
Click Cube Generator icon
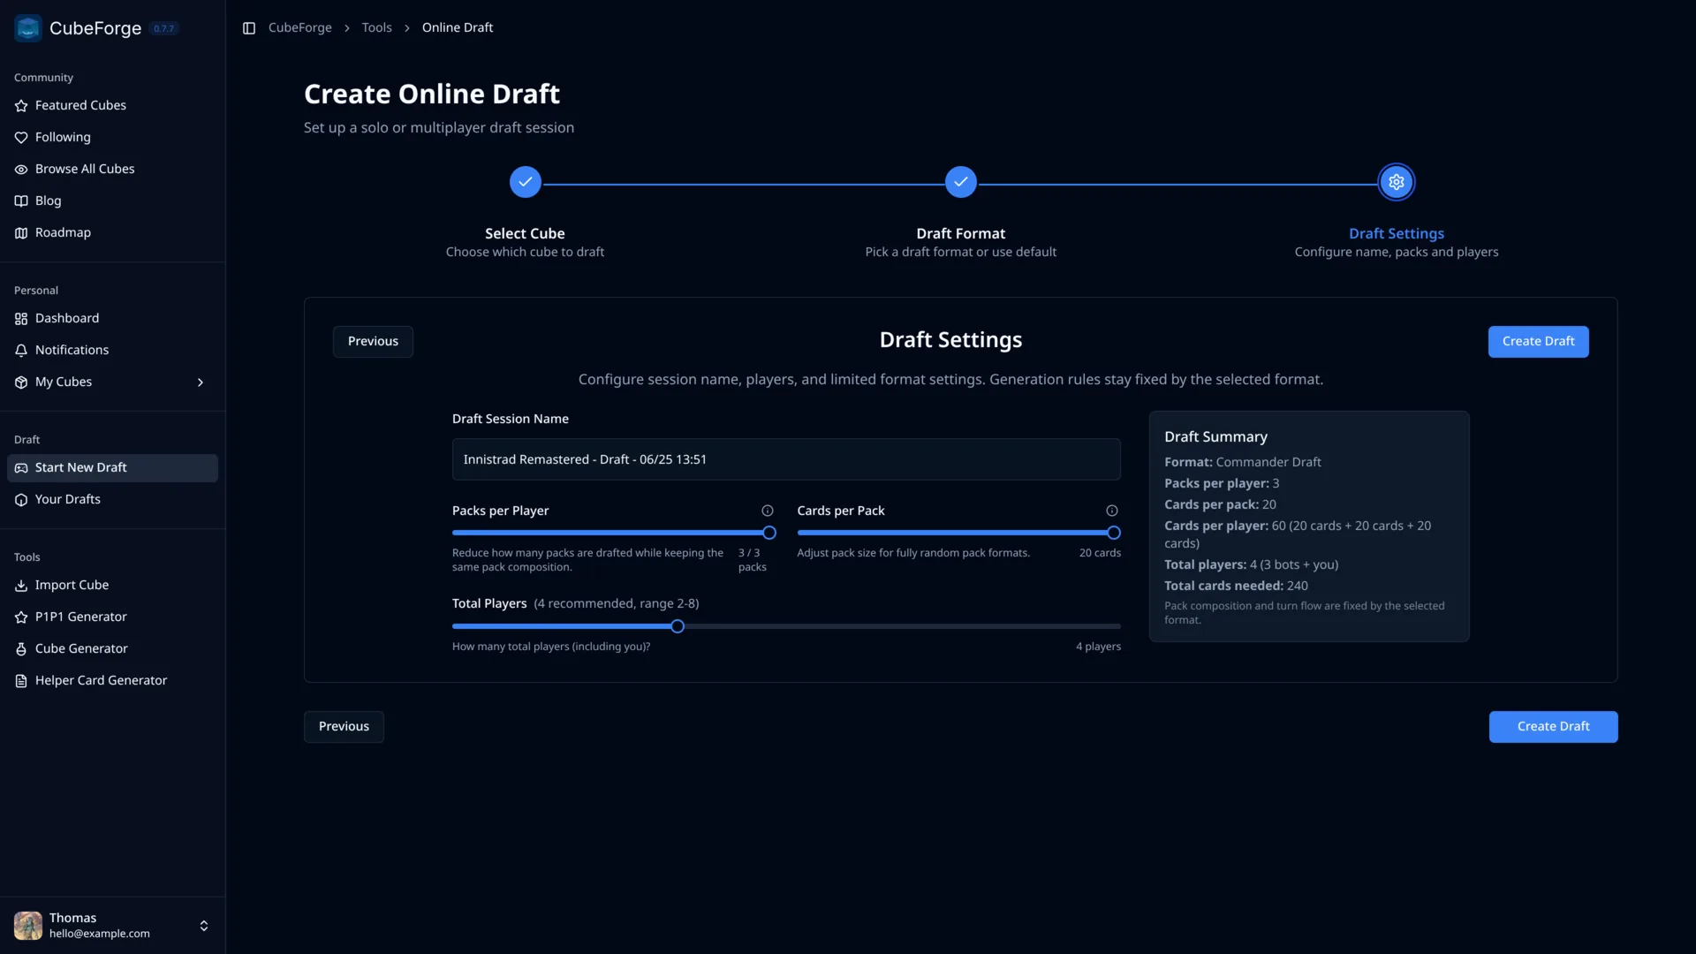[x=21, y=649]
